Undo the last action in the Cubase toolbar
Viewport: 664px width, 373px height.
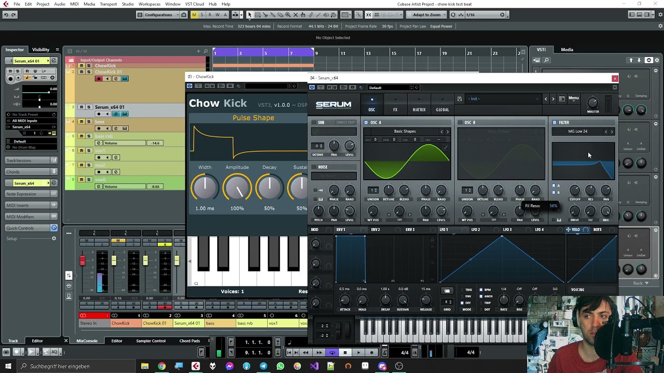[6, 15]
